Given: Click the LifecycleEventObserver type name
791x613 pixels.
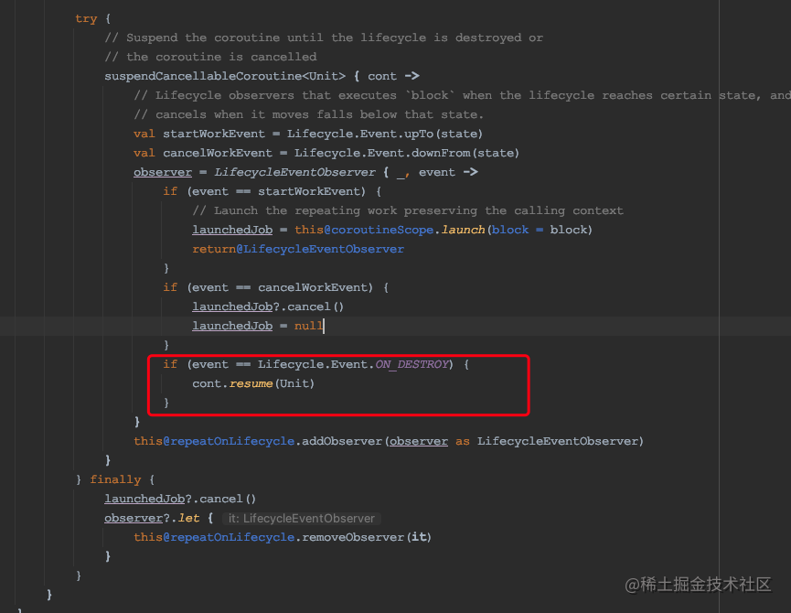Looking at the screenshot, I should [x=293, y=172].
